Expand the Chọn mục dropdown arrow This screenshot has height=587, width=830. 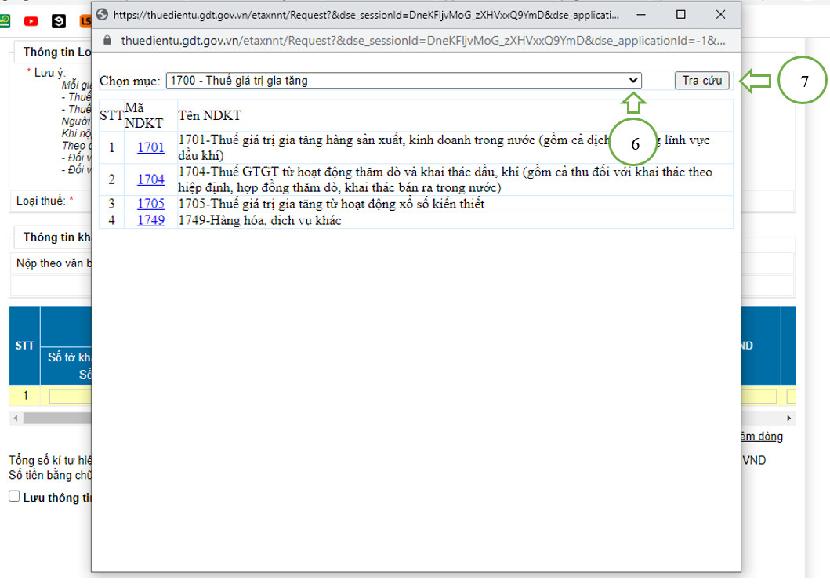[x=633, y=81]
